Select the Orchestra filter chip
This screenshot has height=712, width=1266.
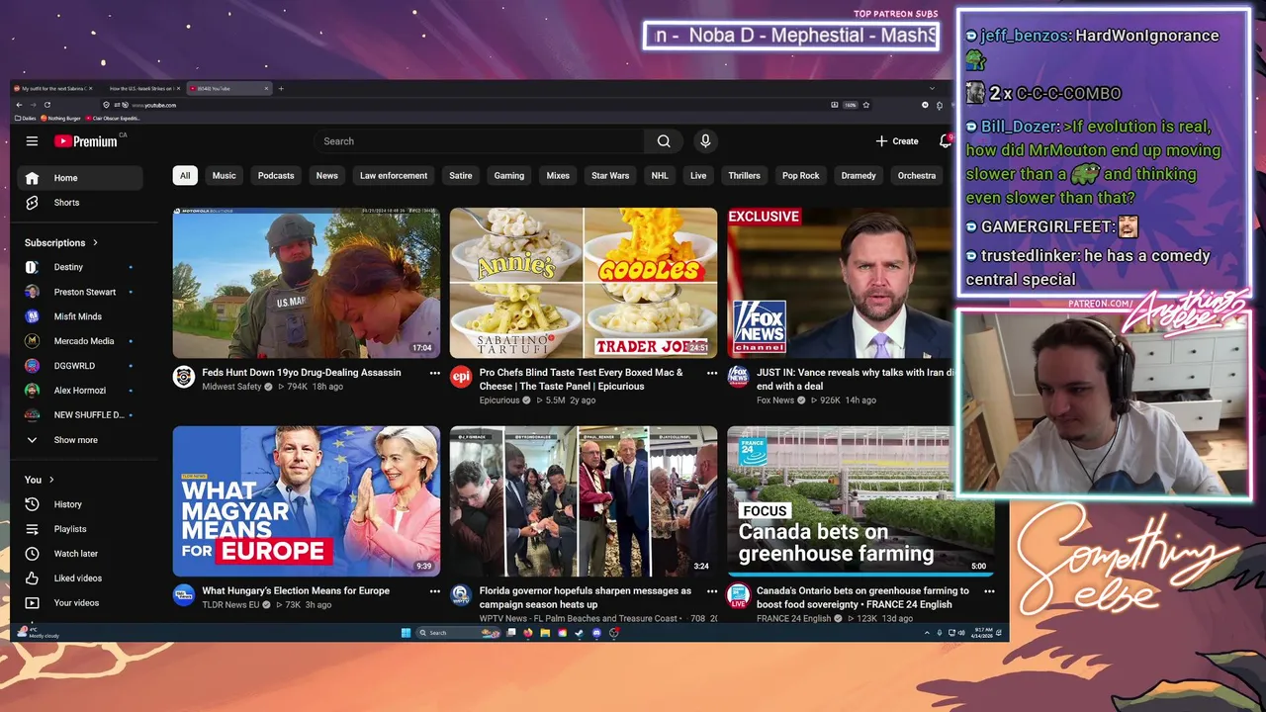(917, 176)
